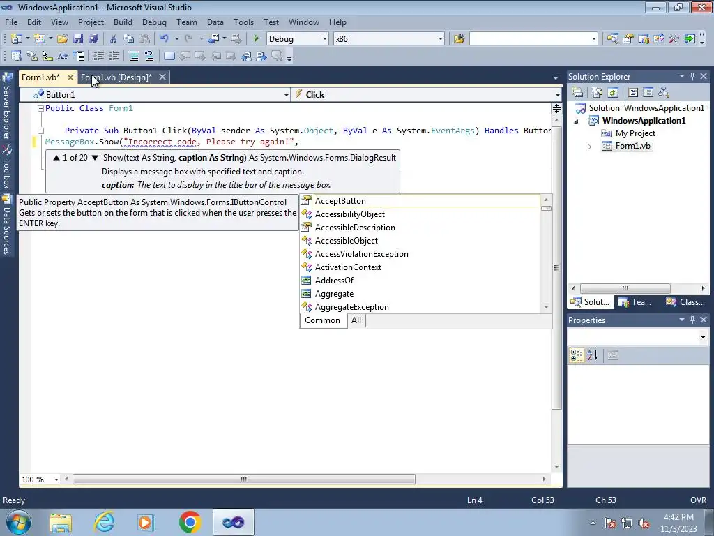Toggle Alphabetical sort in Properties panel

[592, 355]
